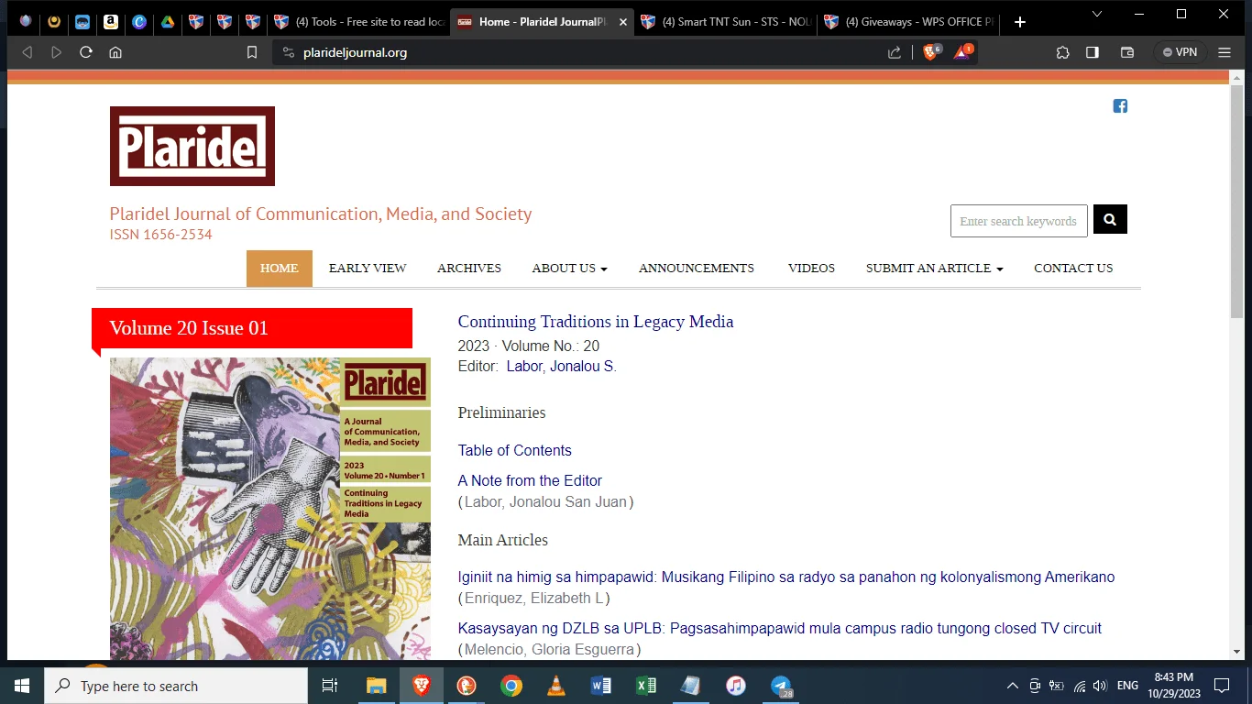The image size is (1252, 704).
Task: Open the Table of Contents link
Action: pyautogui.click(x=514, y=450)
